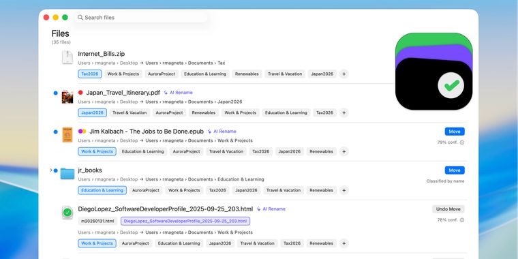Toggle selected Work & Projects tag on Jim Kalbach epub
Image resolution: width=518 pixels, height=259 pixels.
(97, 151)
